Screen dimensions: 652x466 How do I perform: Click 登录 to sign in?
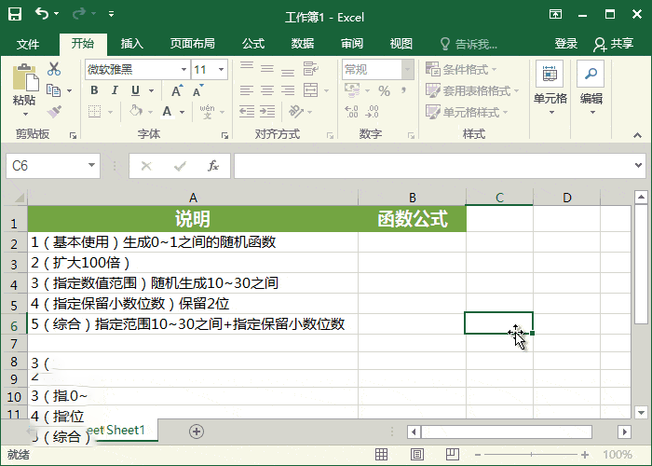tap(566, 44)
